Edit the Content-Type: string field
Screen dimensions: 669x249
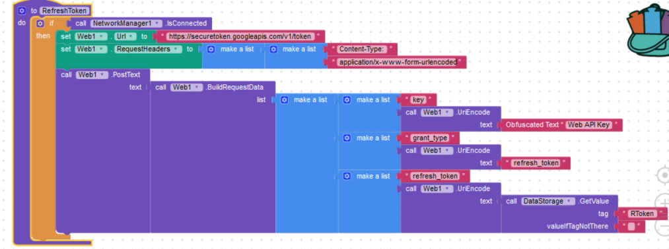tap(361, 49)
